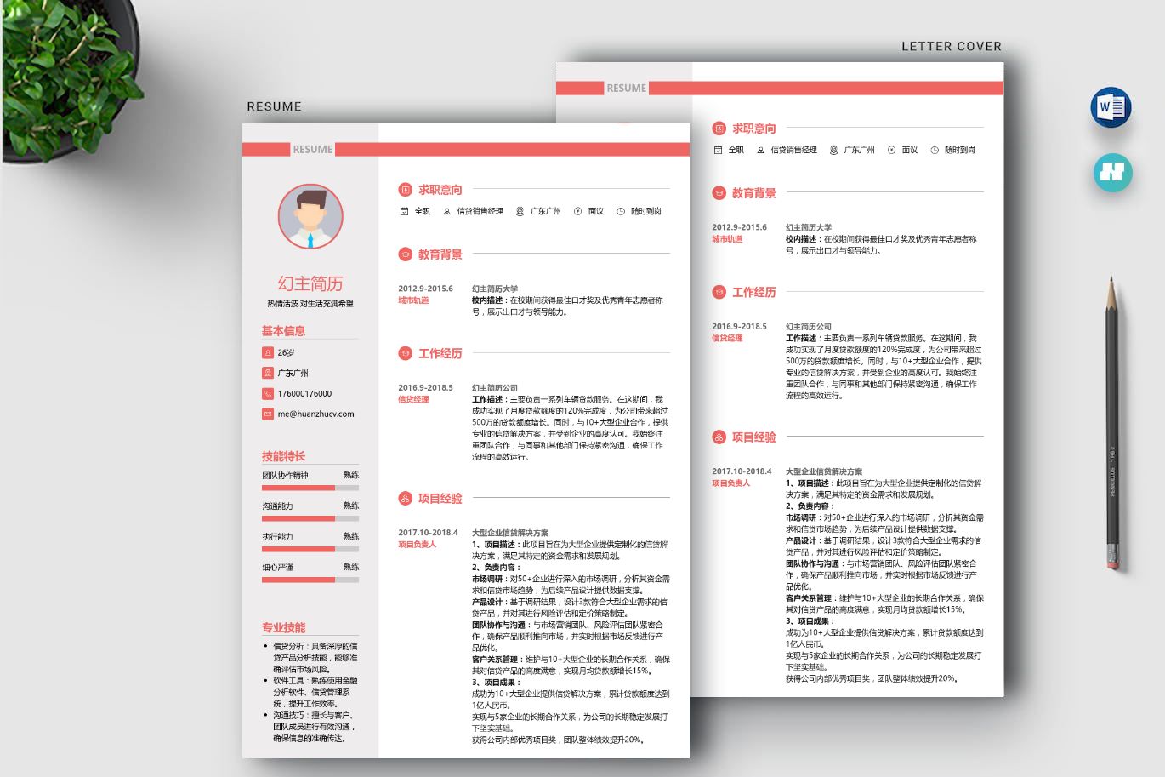Click the 执行能力 skill progress bar
This screenshot has height=777, width=1165.
point(310,549)
